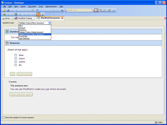The image size is (167, 125).
Task: Choose 'Matching' from question type list
Action: [35, 30]
